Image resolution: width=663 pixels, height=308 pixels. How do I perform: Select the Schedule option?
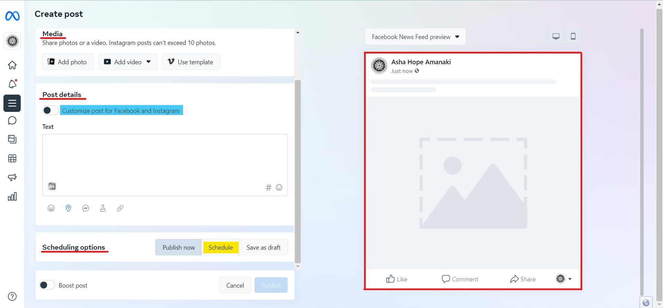tap(220, 248)
